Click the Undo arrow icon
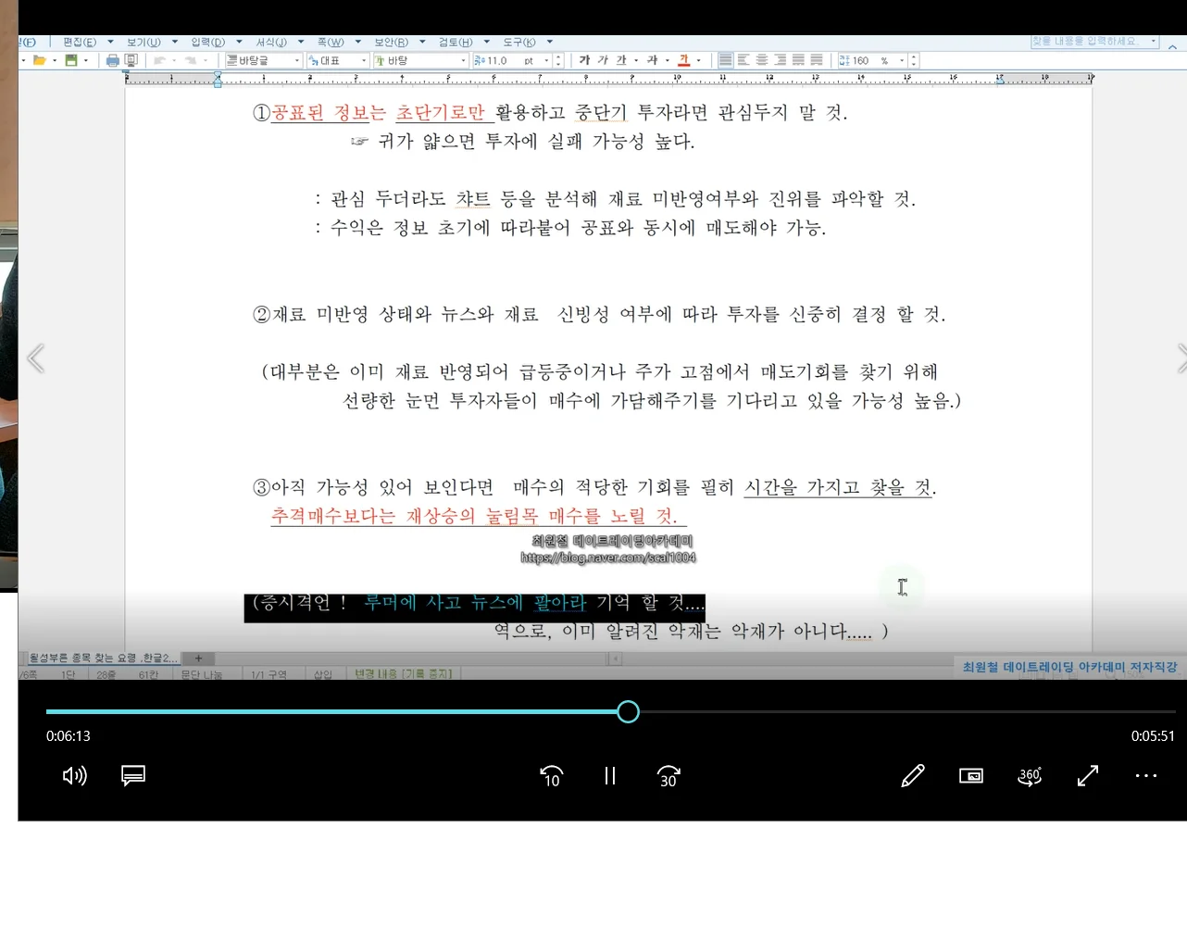Image resolution: width=1187 pixels, height=928 pixels. pyautogui.click(x=160, y=60)
